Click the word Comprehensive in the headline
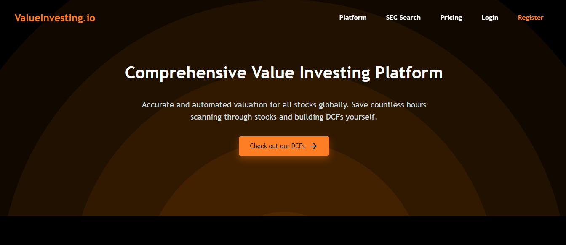This screenshot has height=245, width=566. click(x=186, y=73)
